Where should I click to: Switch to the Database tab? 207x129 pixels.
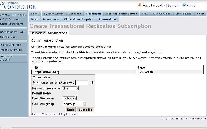[75, 14]
